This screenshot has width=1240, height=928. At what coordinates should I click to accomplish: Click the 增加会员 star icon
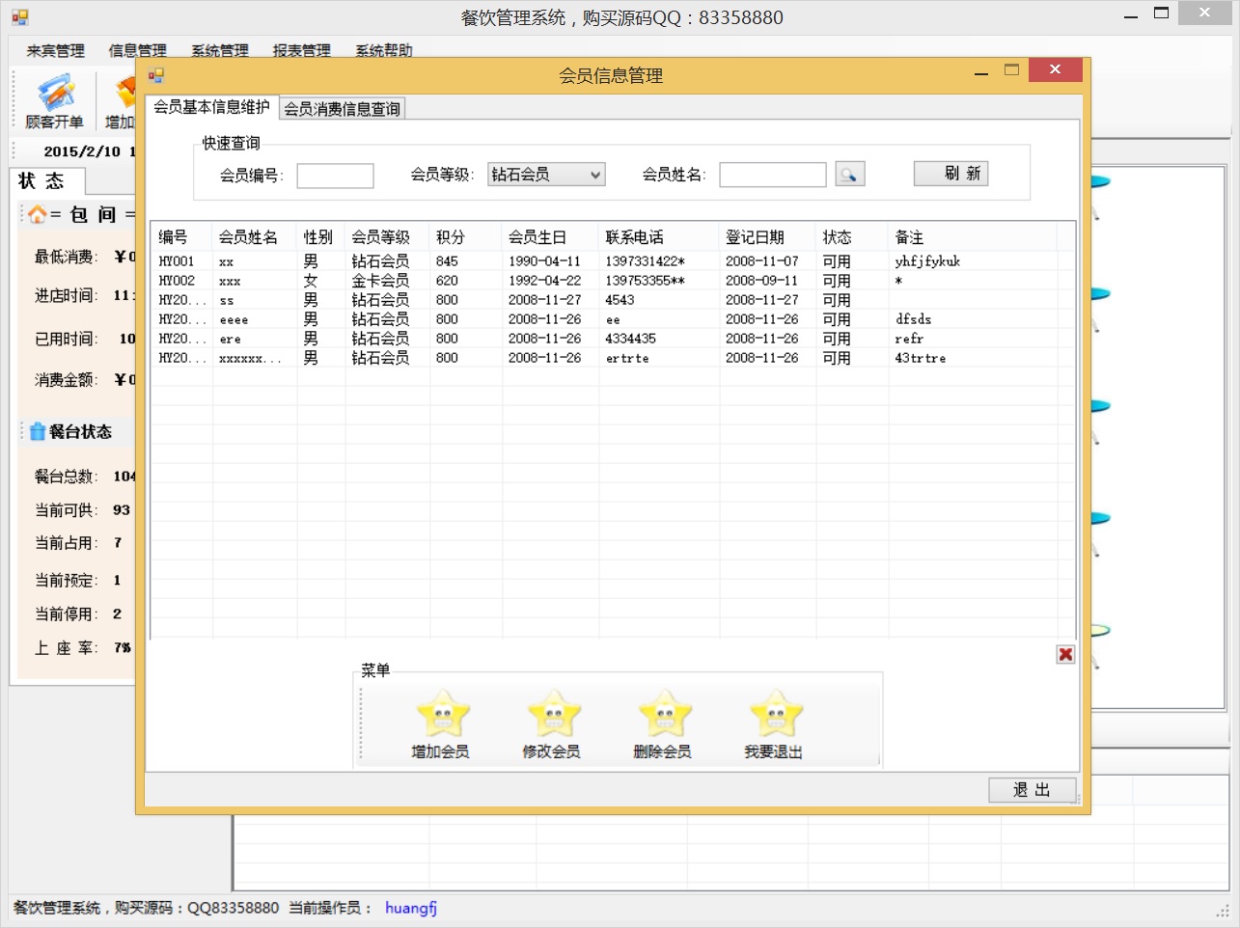442,715
